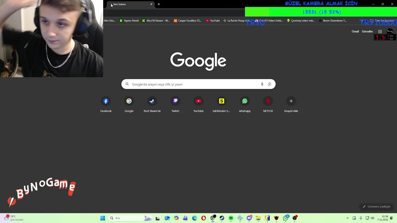Open Spotify from the taskbar
Screen dimensions: 397x223
pos(231,218)
